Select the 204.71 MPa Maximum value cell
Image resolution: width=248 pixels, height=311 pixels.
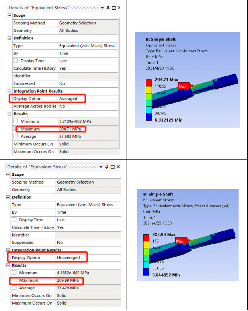point(88,129)
